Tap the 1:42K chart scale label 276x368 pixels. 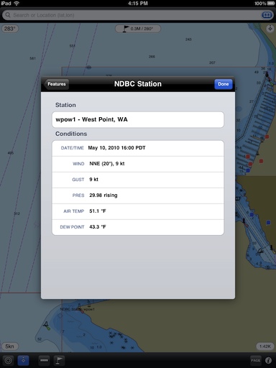click(x=265, y=346)
